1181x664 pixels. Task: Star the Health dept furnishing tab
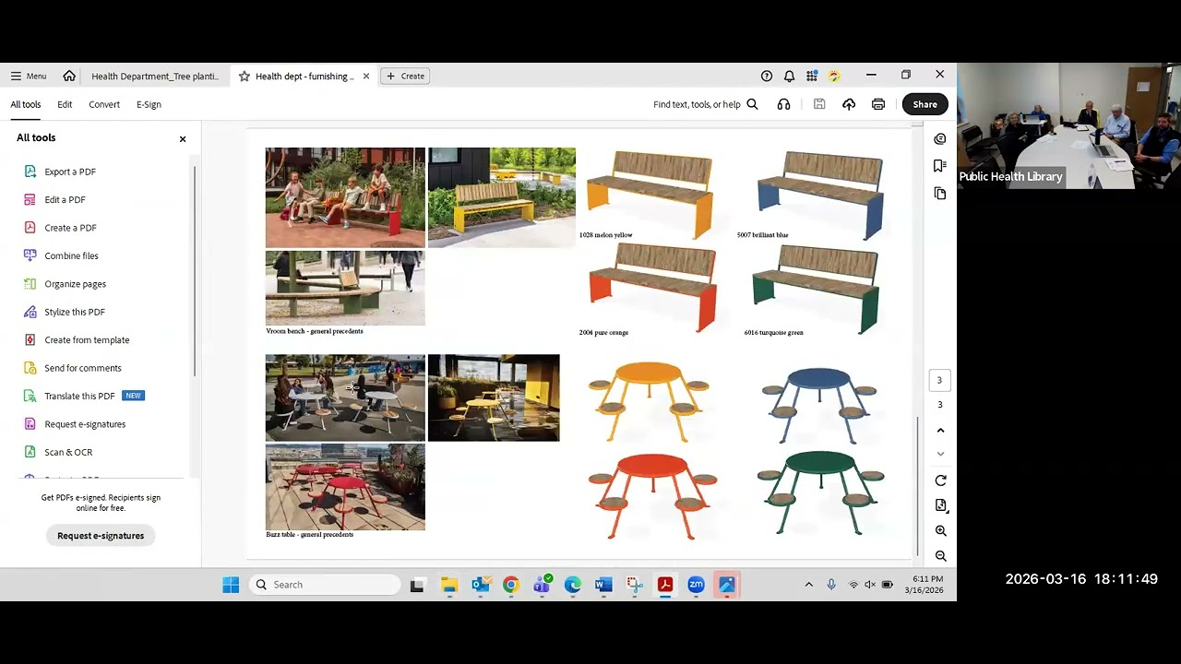[245, 77]
